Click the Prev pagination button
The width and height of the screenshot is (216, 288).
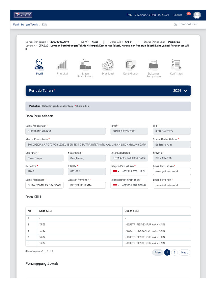click(x=157, y=252)
